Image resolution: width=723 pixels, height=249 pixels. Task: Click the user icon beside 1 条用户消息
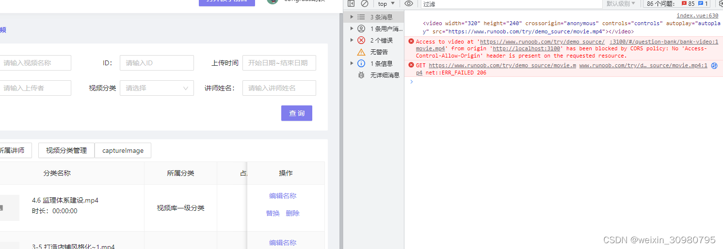click(361, 29)
